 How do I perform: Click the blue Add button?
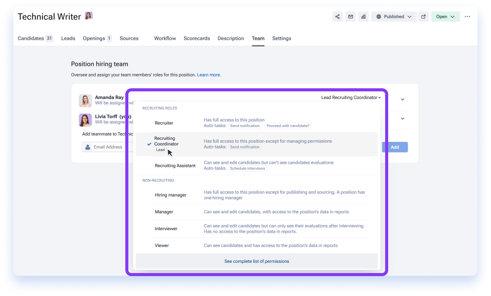[x=394, y=147]
